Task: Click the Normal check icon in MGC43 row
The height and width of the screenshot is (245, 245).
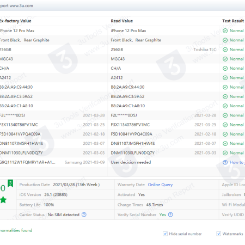Action: point(225,59)
